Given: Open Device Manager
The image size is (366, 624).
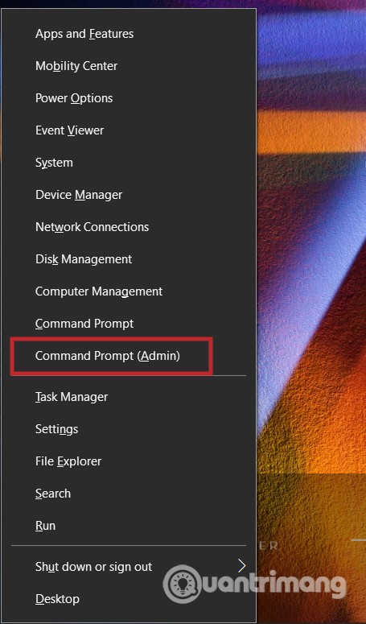Looking at the screenshot, I should pyautogui.click(x=129, y=195).
